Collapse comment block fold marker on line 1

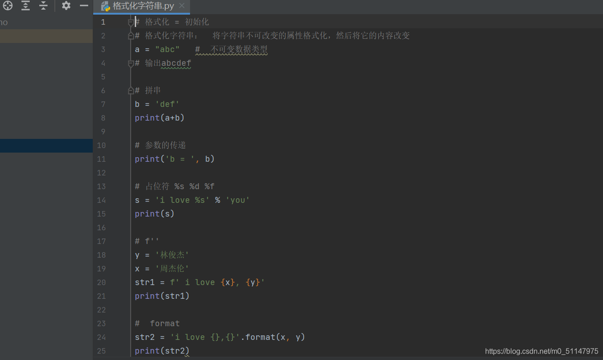pyautogui.click(x=131, y=22)
